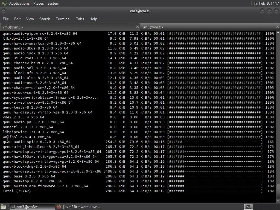Open the Tabs menu
Screen dimensions: 280x210
pyautogui.click(x=80, y=19)
